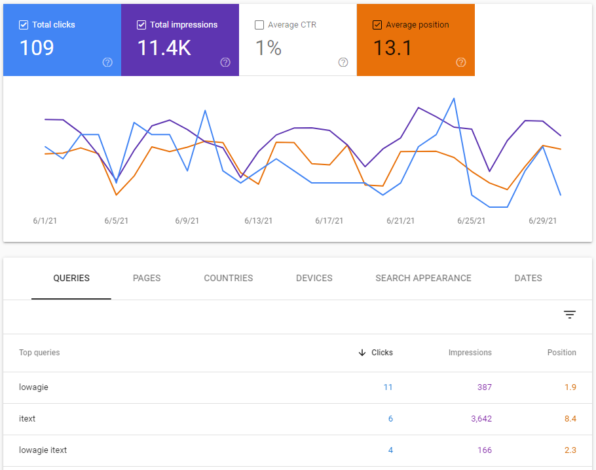Open the Search Appearance tab
Viewport: 596px width, 470px height.
point(424,278)
